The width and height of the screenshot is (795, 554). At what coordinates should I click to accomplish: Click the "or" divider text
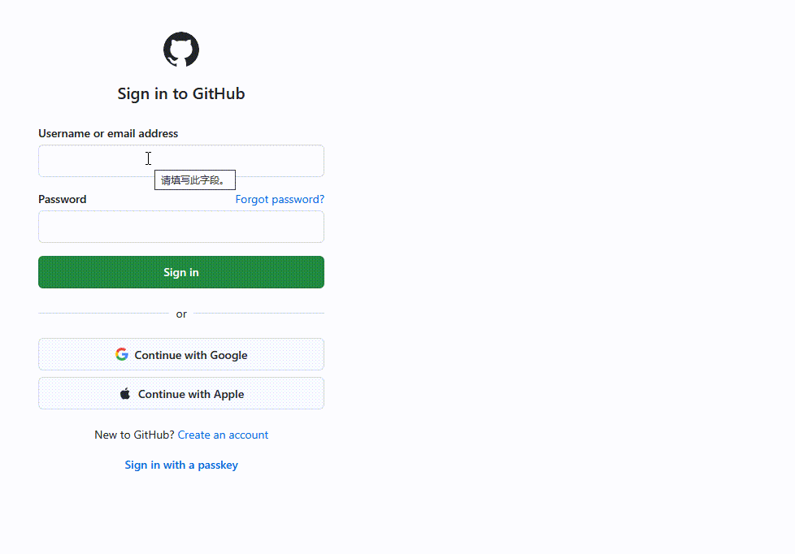click(x=181, y=314)
